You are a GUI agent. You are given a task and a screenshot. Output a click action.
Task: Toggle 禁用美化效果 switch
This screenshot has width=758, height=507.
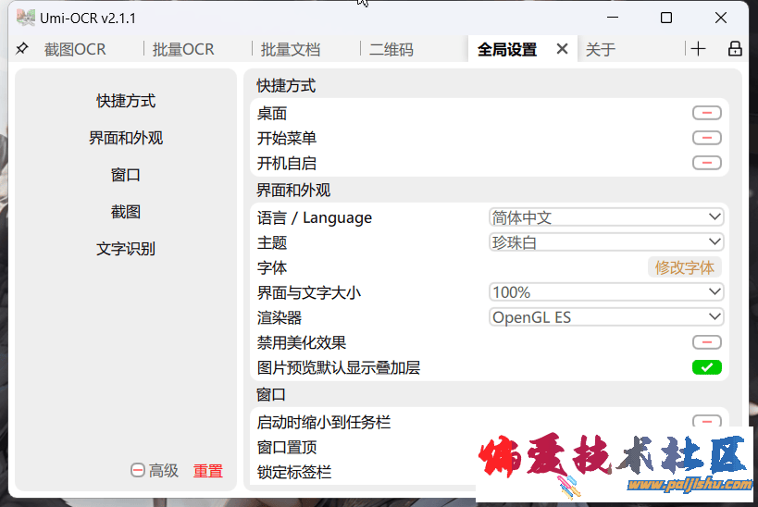tap(706, 342)
